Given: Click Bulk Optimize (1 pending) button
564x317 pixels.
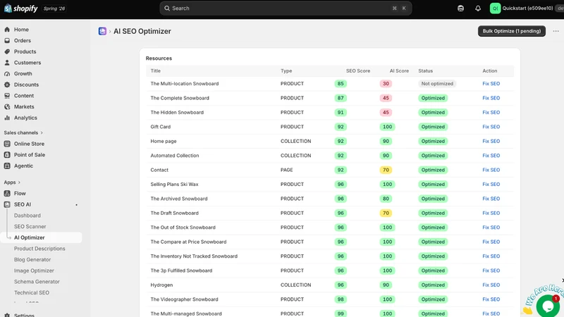Looking at the screenshot, I should (512, 31).
